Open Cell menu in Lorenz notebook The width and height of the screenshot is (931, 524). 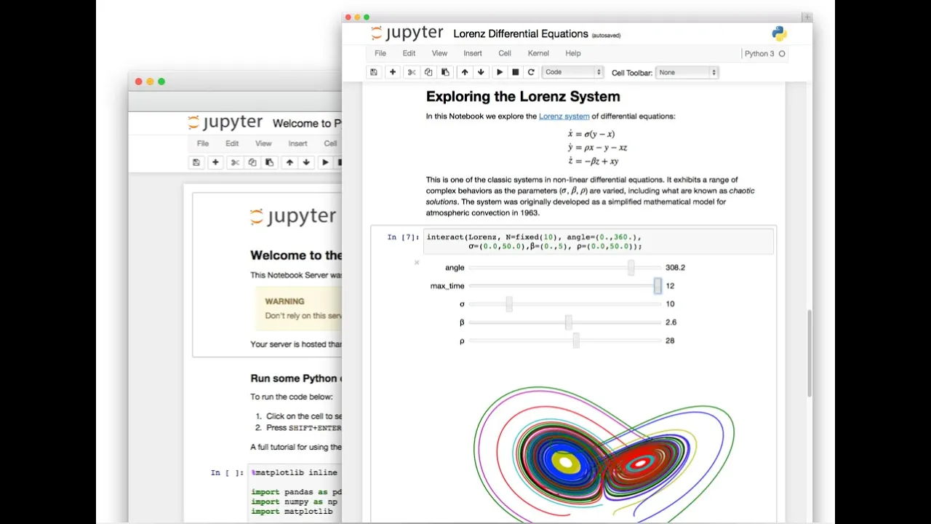(505, 53)
